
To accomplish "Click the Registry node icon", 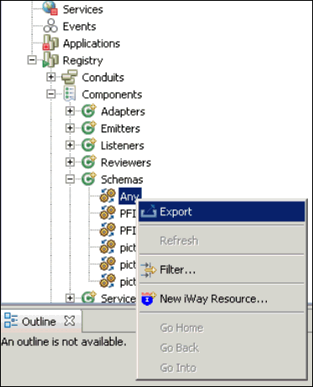I will point(50,59).
